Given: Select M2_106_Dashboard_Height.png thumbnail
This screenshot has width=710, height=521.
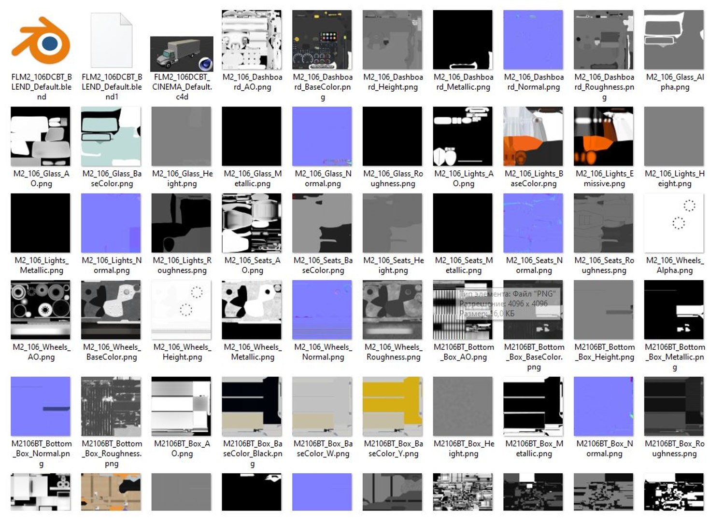Looking at the screenshot, I should (x=393, y=40).
